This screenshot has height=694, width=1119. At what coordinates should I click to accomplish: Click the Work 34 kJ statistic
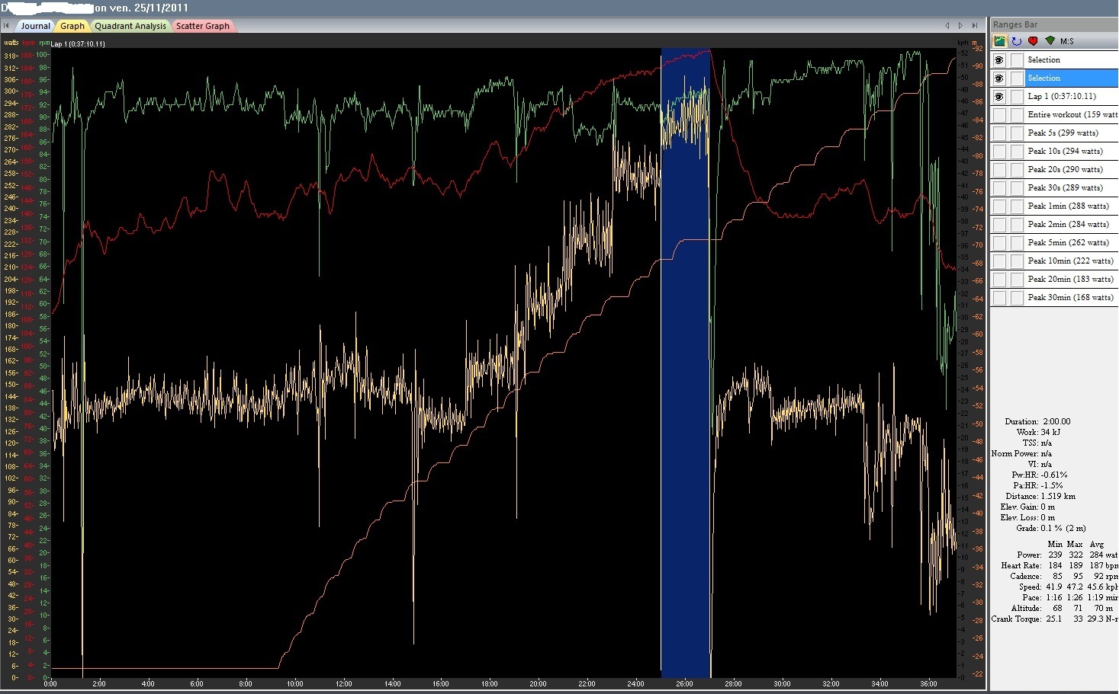click(1038, 432)
